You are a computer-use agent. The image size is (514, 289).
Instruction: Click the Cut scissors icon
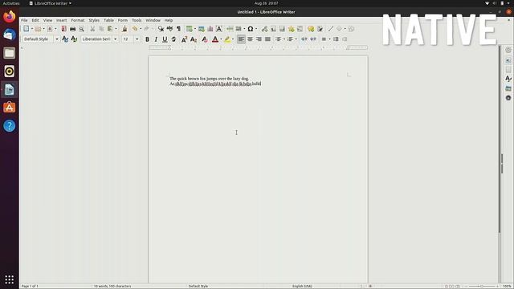pos(92,29)
